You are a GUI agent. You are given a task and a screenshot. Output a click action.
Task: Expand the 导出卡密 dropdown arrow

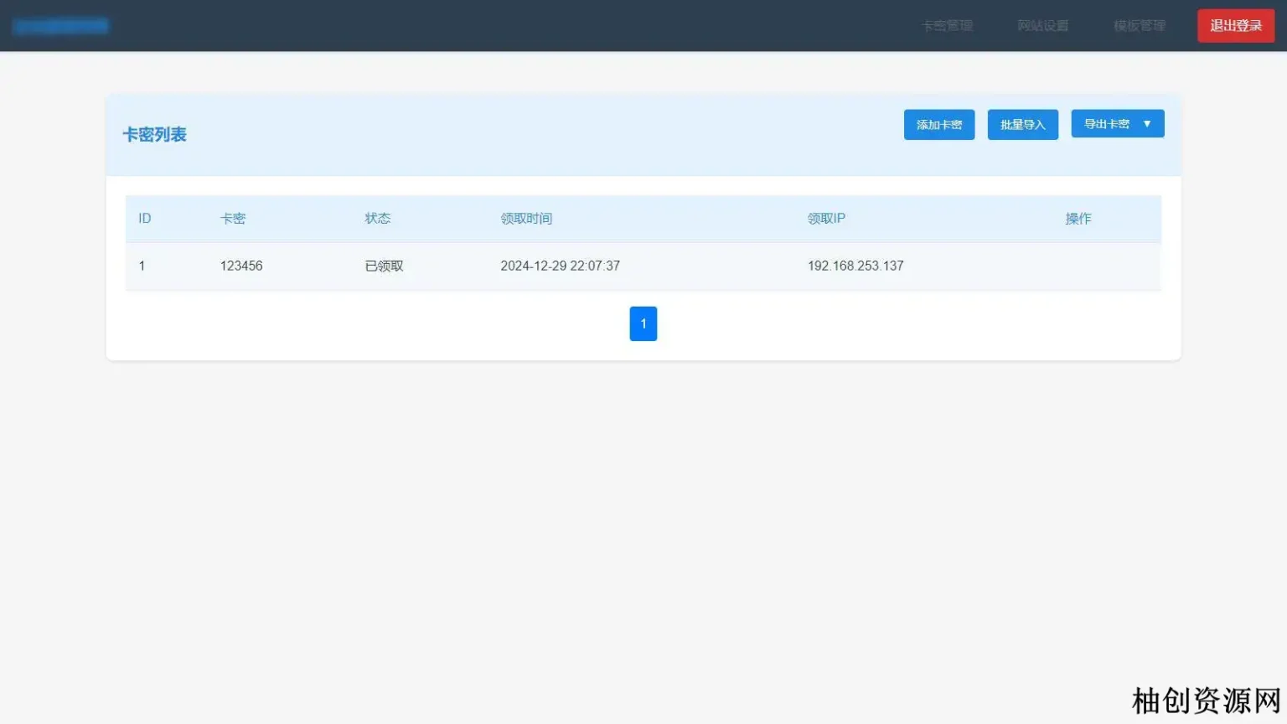pos(1147,124)
